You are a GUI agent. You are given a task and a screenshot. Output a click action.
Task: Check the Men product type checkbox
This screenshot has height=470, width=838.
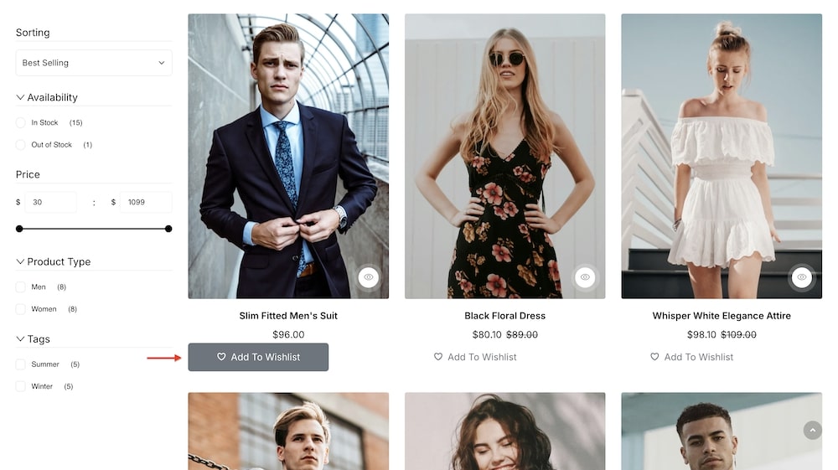point(21,287)
